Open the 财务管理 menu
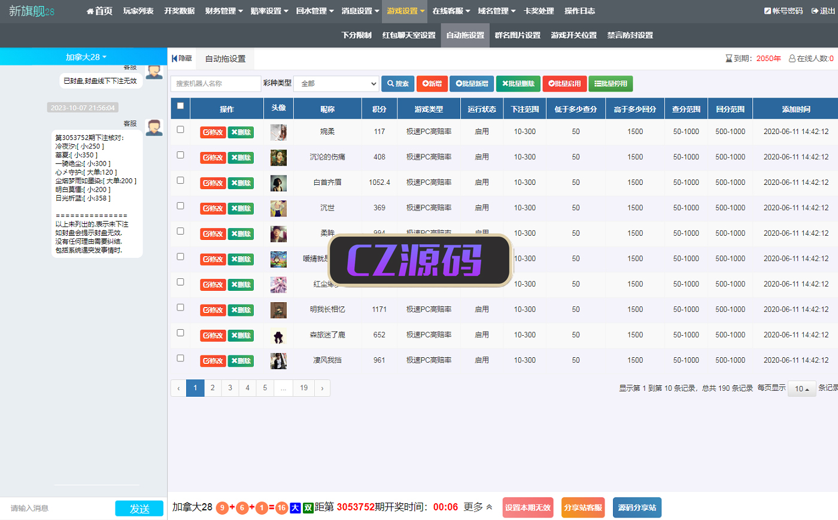The image size is (838, 520). pos(223,11)
